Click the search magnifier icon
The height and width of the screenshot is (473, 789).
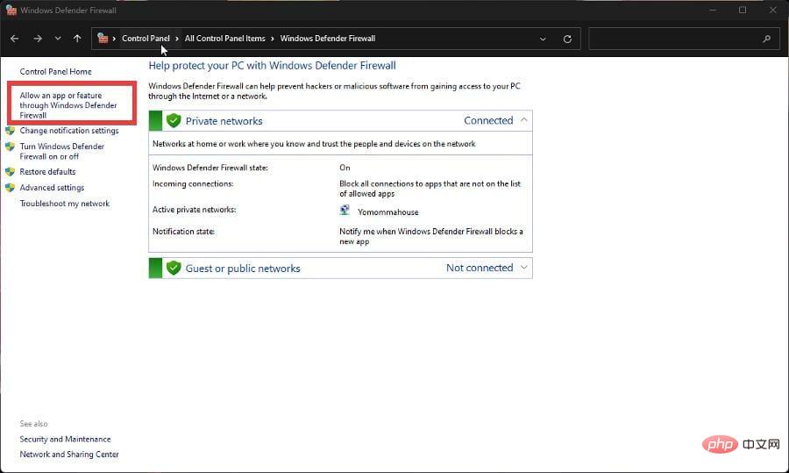[766, 39]
